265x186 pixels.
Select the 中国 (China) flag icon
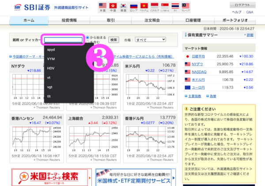point(113,7)
